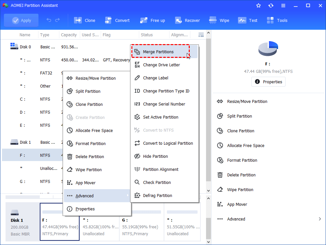The width and height of the screenshot is (326, 245).
Task: Select App Mover in context menu
Action: coord(97,183)
